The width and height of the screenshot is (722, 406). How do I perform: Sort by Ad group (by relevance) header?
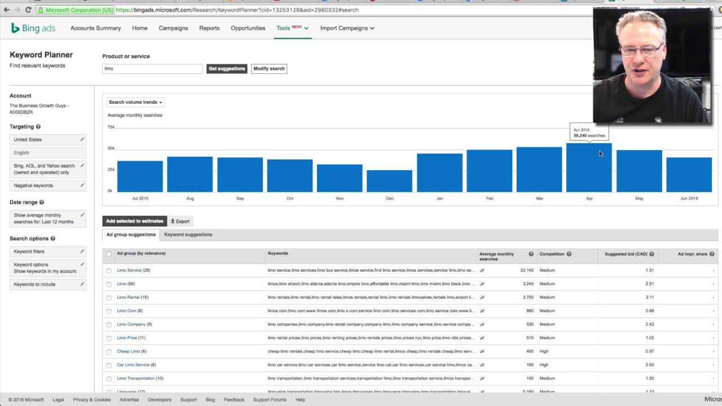tap(141, 253)
